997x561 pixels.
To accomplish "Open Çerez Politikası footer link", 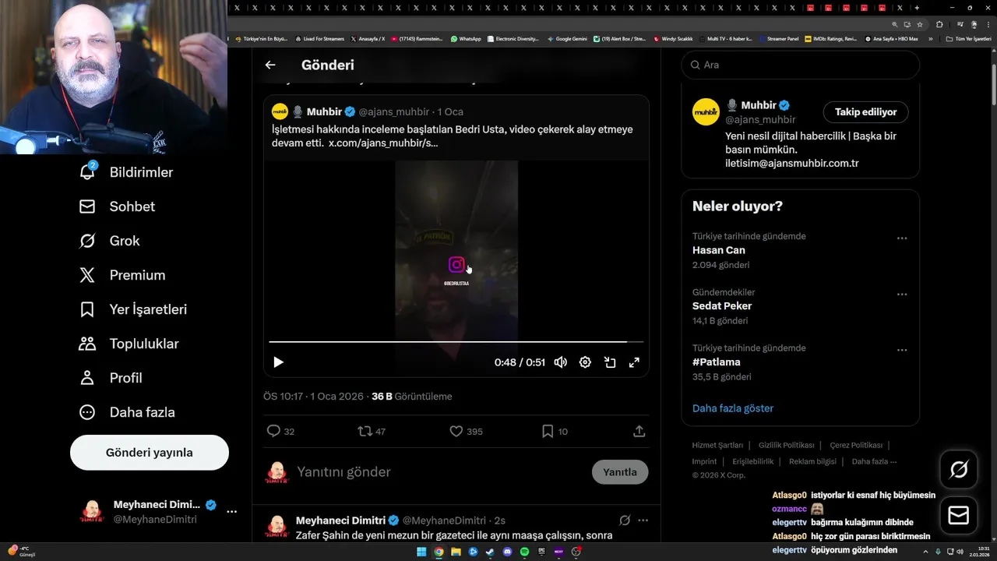I will pos(856,446).
